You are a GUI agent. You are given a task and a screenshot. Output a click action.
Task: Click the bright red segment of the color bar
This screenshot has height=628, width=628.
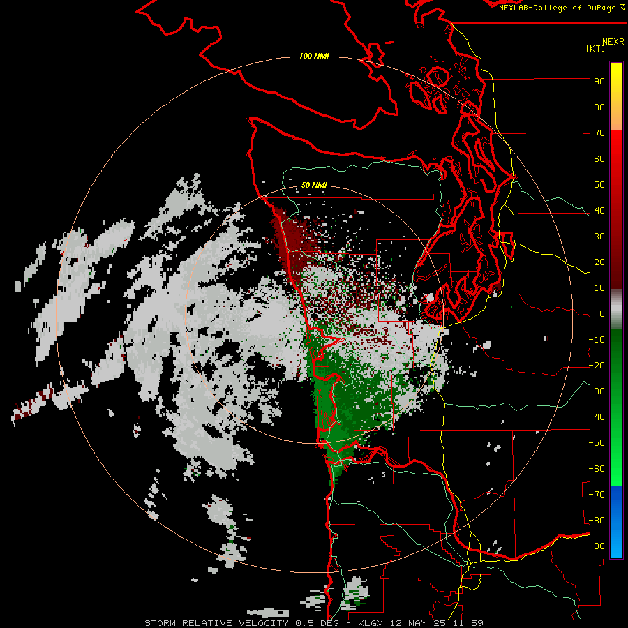616,209
